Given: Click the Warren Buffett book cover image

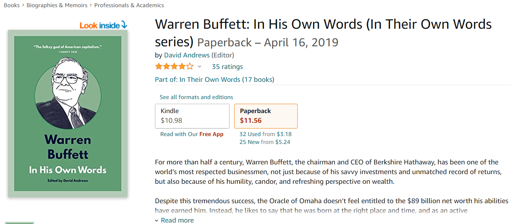Looking at the screenshot, I should [x=68, y=113].
